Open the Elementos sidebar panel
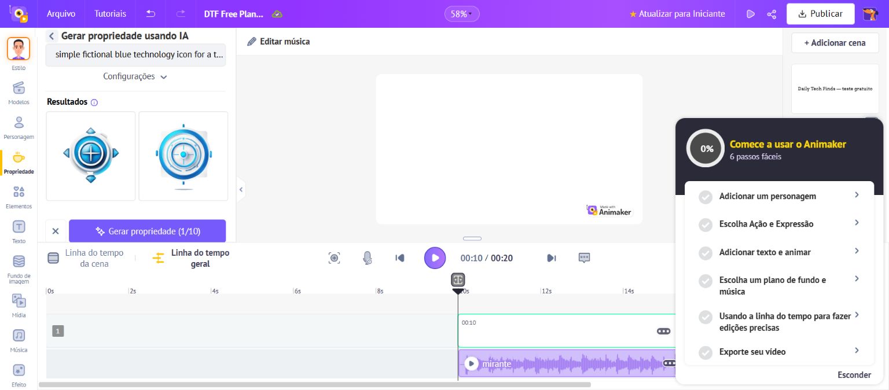This screenshot has height=390, width=889. click(19, 197)
